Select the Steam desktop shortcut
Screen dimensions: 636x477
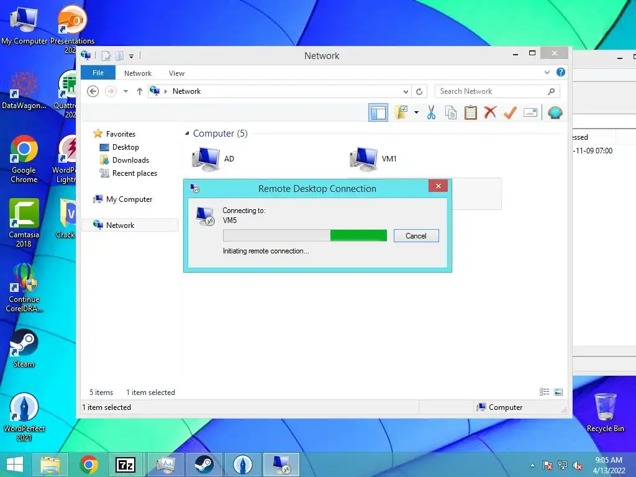(24, 348)
